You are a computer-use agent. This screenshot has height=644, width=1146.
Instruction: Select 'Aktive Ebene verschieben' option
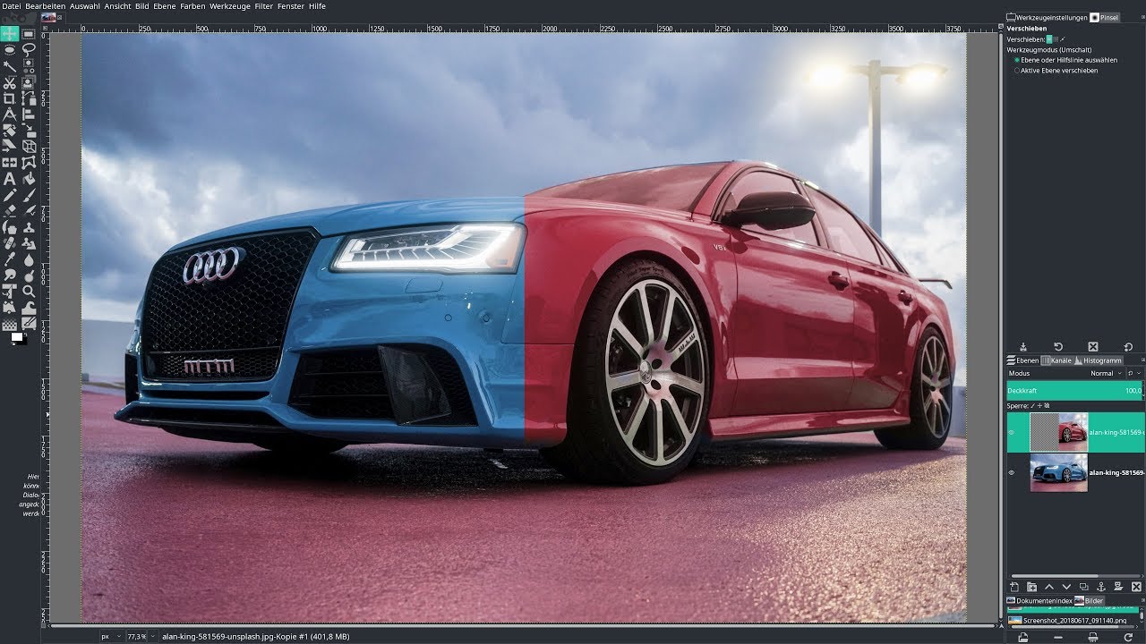click(x=1056, y=71)
